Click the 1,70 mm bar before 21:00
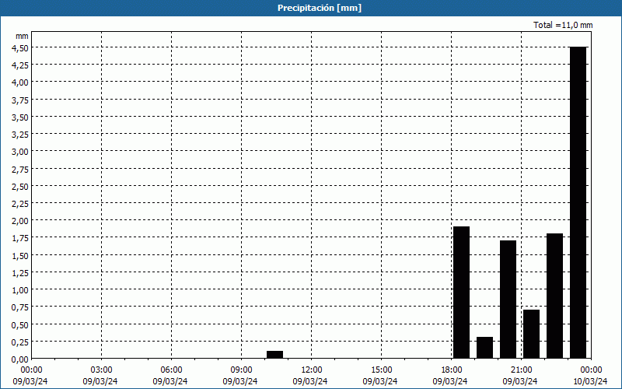 (508, 300)
